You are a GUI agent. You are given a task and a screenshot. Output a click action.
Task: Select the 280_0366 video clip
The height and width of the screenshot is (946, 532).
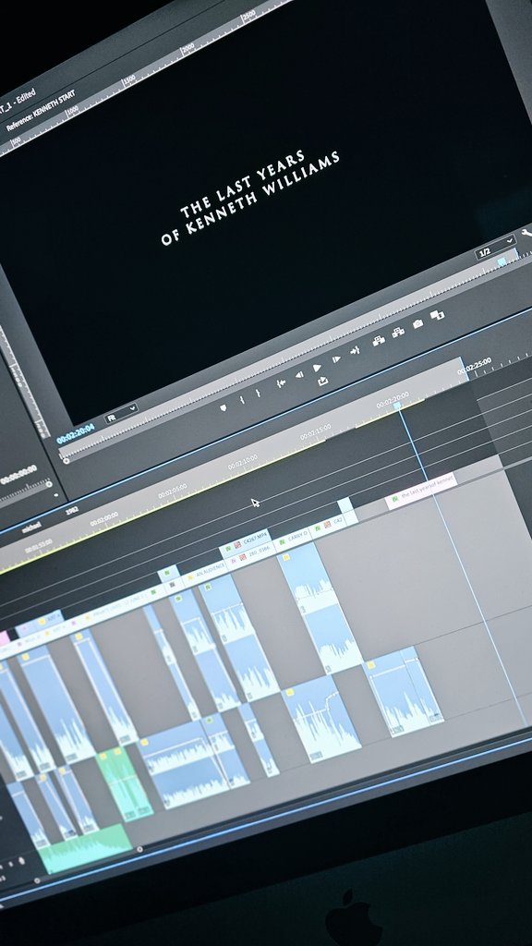[x=250, y=556]
